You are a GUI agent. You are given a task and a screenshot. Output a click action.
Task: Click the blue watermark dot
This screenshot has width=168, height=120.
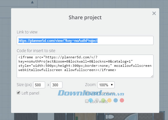115,100
